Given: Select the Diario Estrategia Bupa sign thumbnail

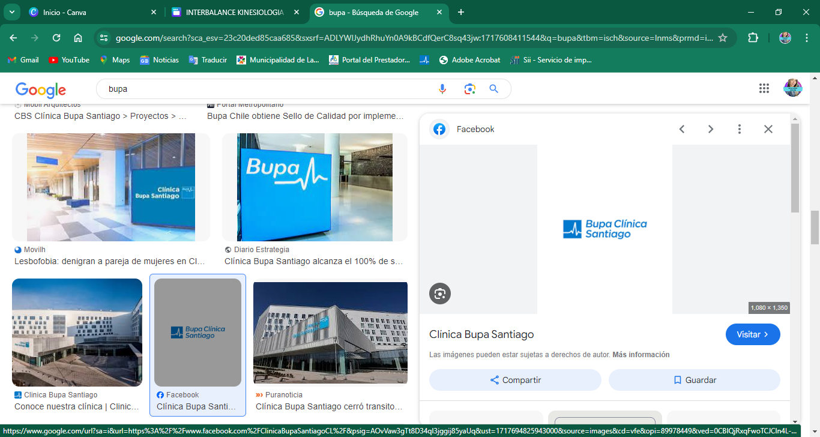Looking at the screenshot, I should [315, 187].
